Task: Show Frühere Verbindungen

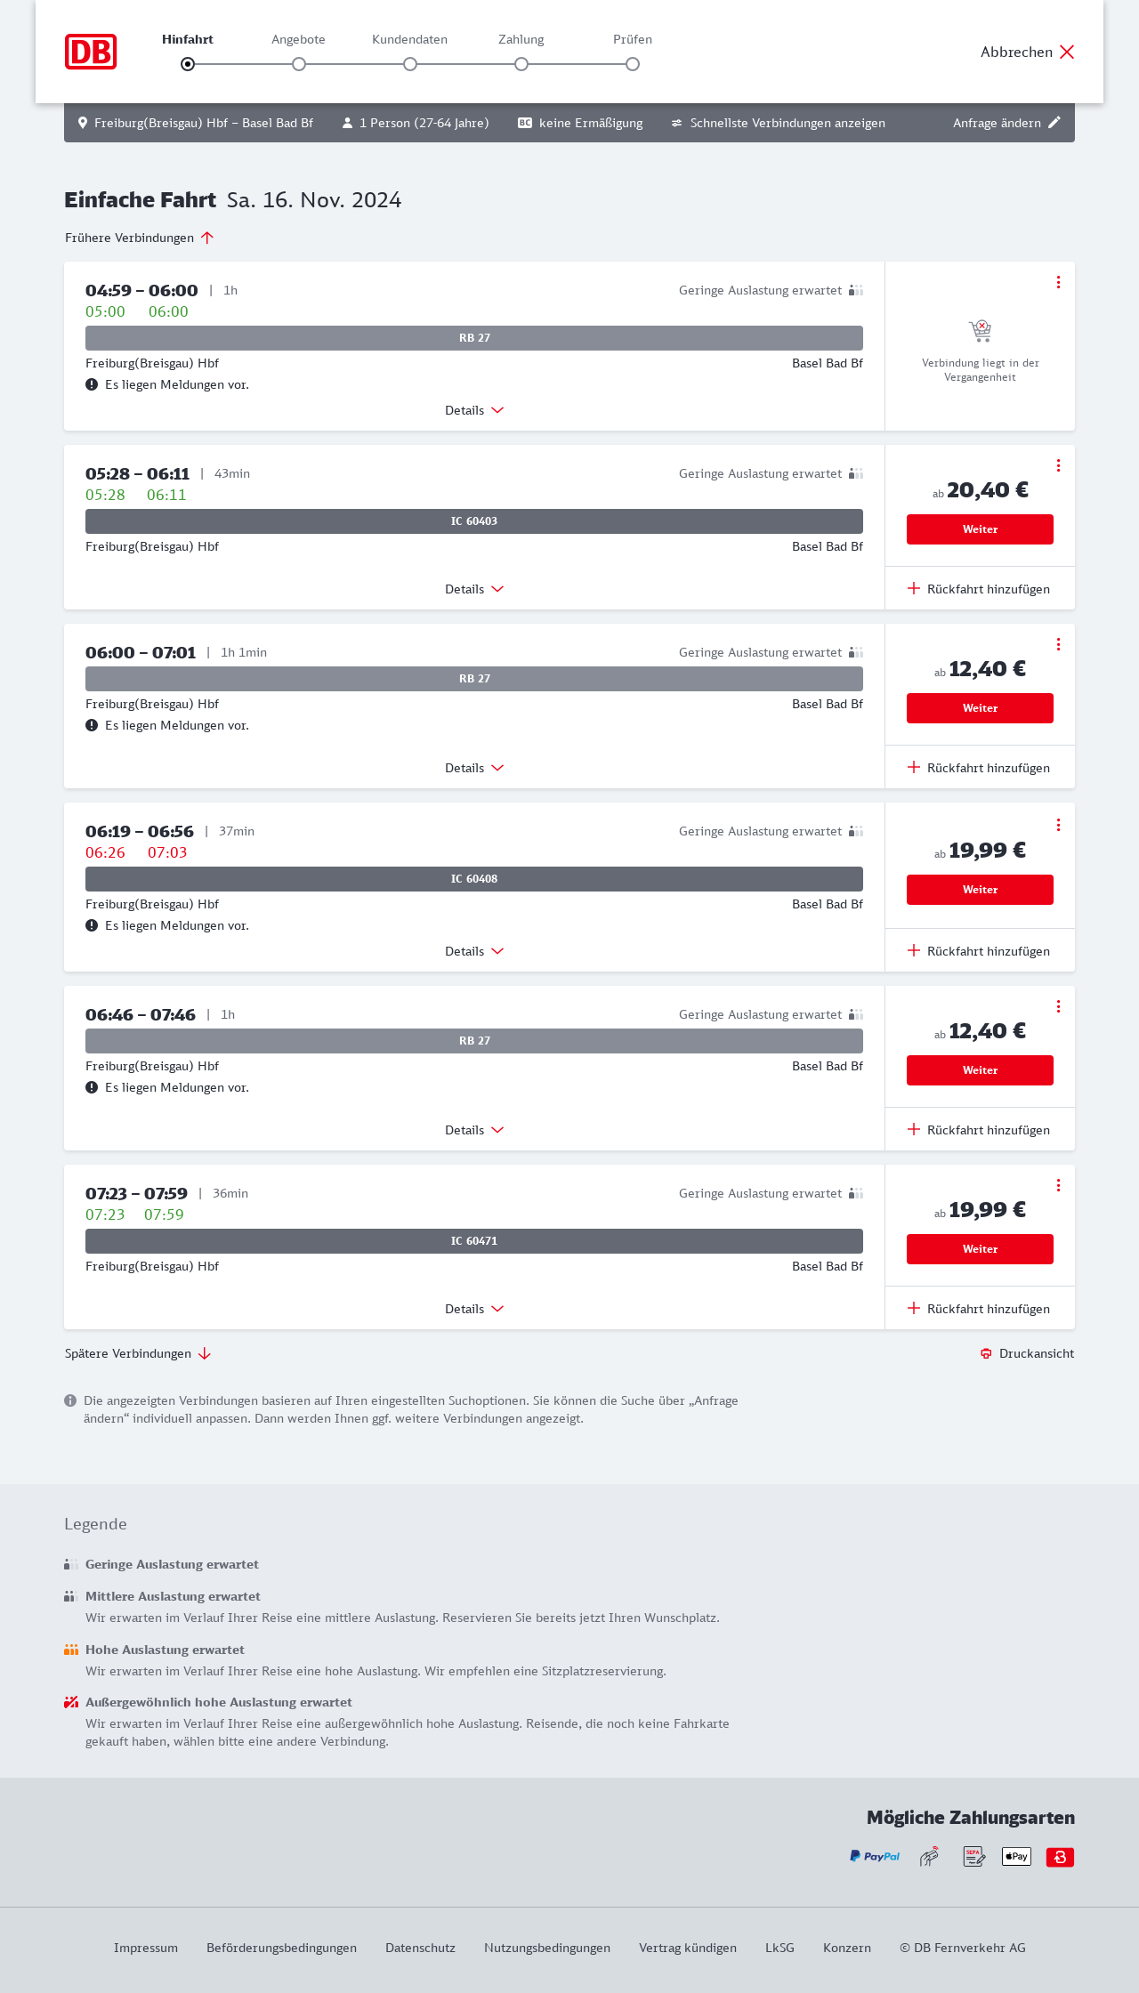Action: 140,238
